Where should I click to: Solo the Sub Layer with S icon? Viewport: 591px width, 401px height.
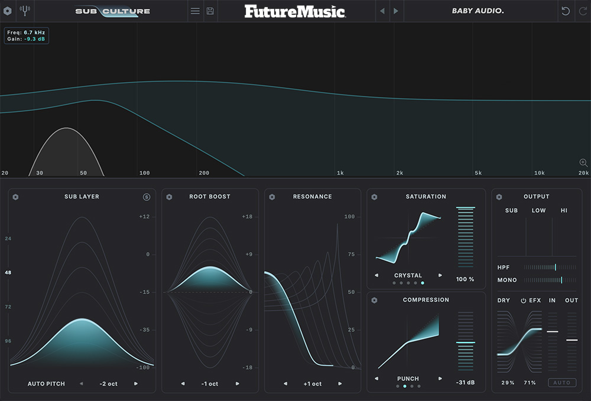tap(147, 197)
